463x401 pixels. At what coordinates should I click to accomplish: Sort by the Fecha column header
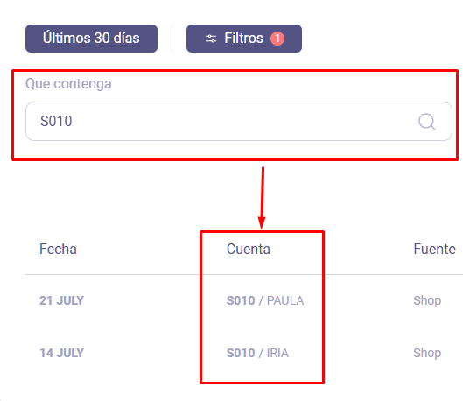pos(58,249)
